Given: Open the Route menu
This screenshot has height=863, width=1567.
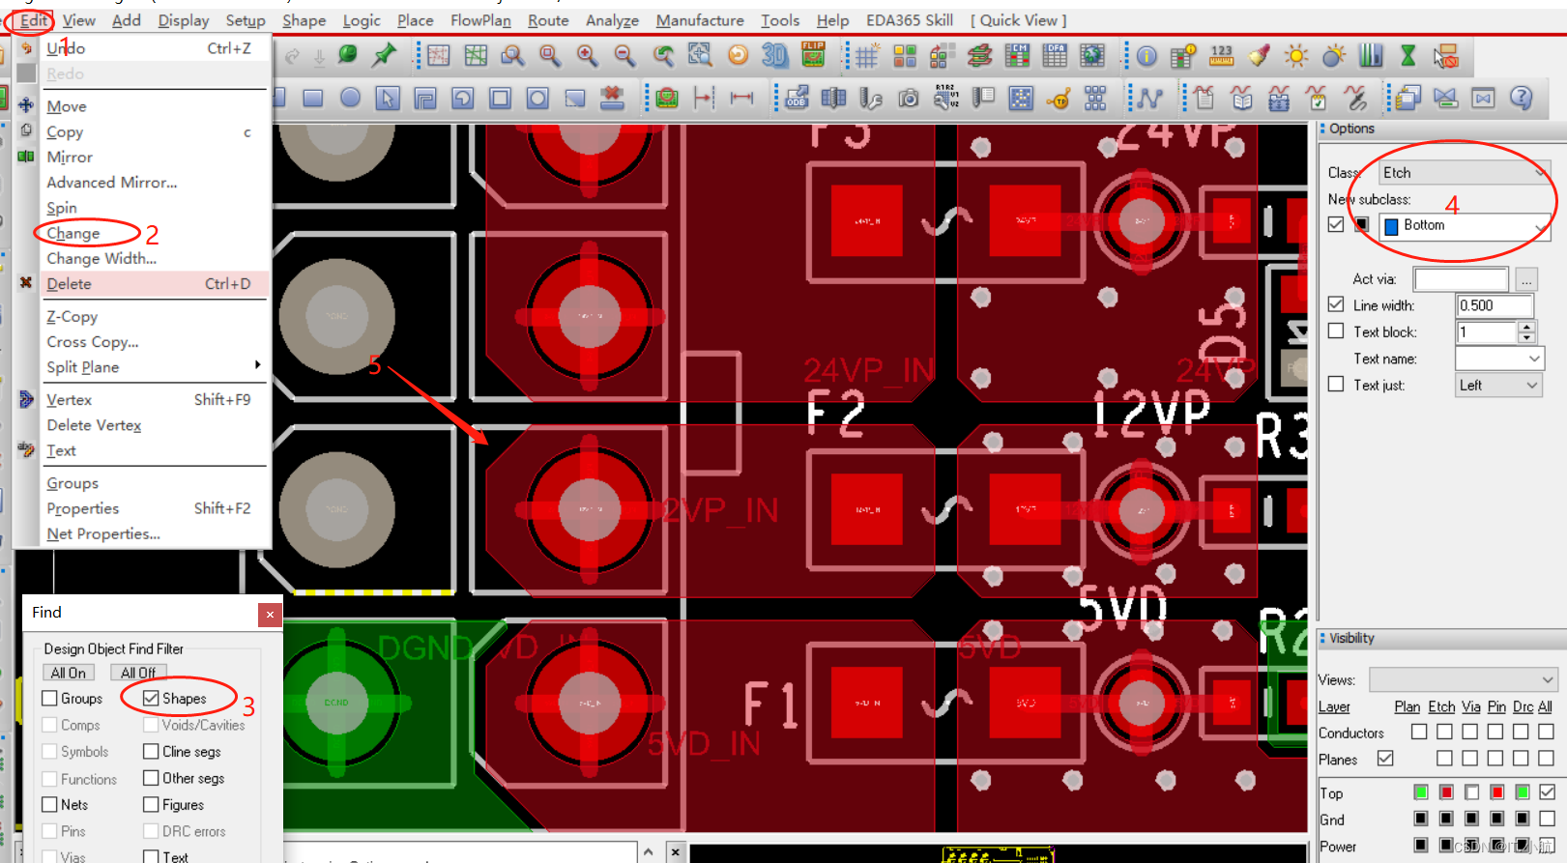Looking at the screenshot, I should [548, 20].
